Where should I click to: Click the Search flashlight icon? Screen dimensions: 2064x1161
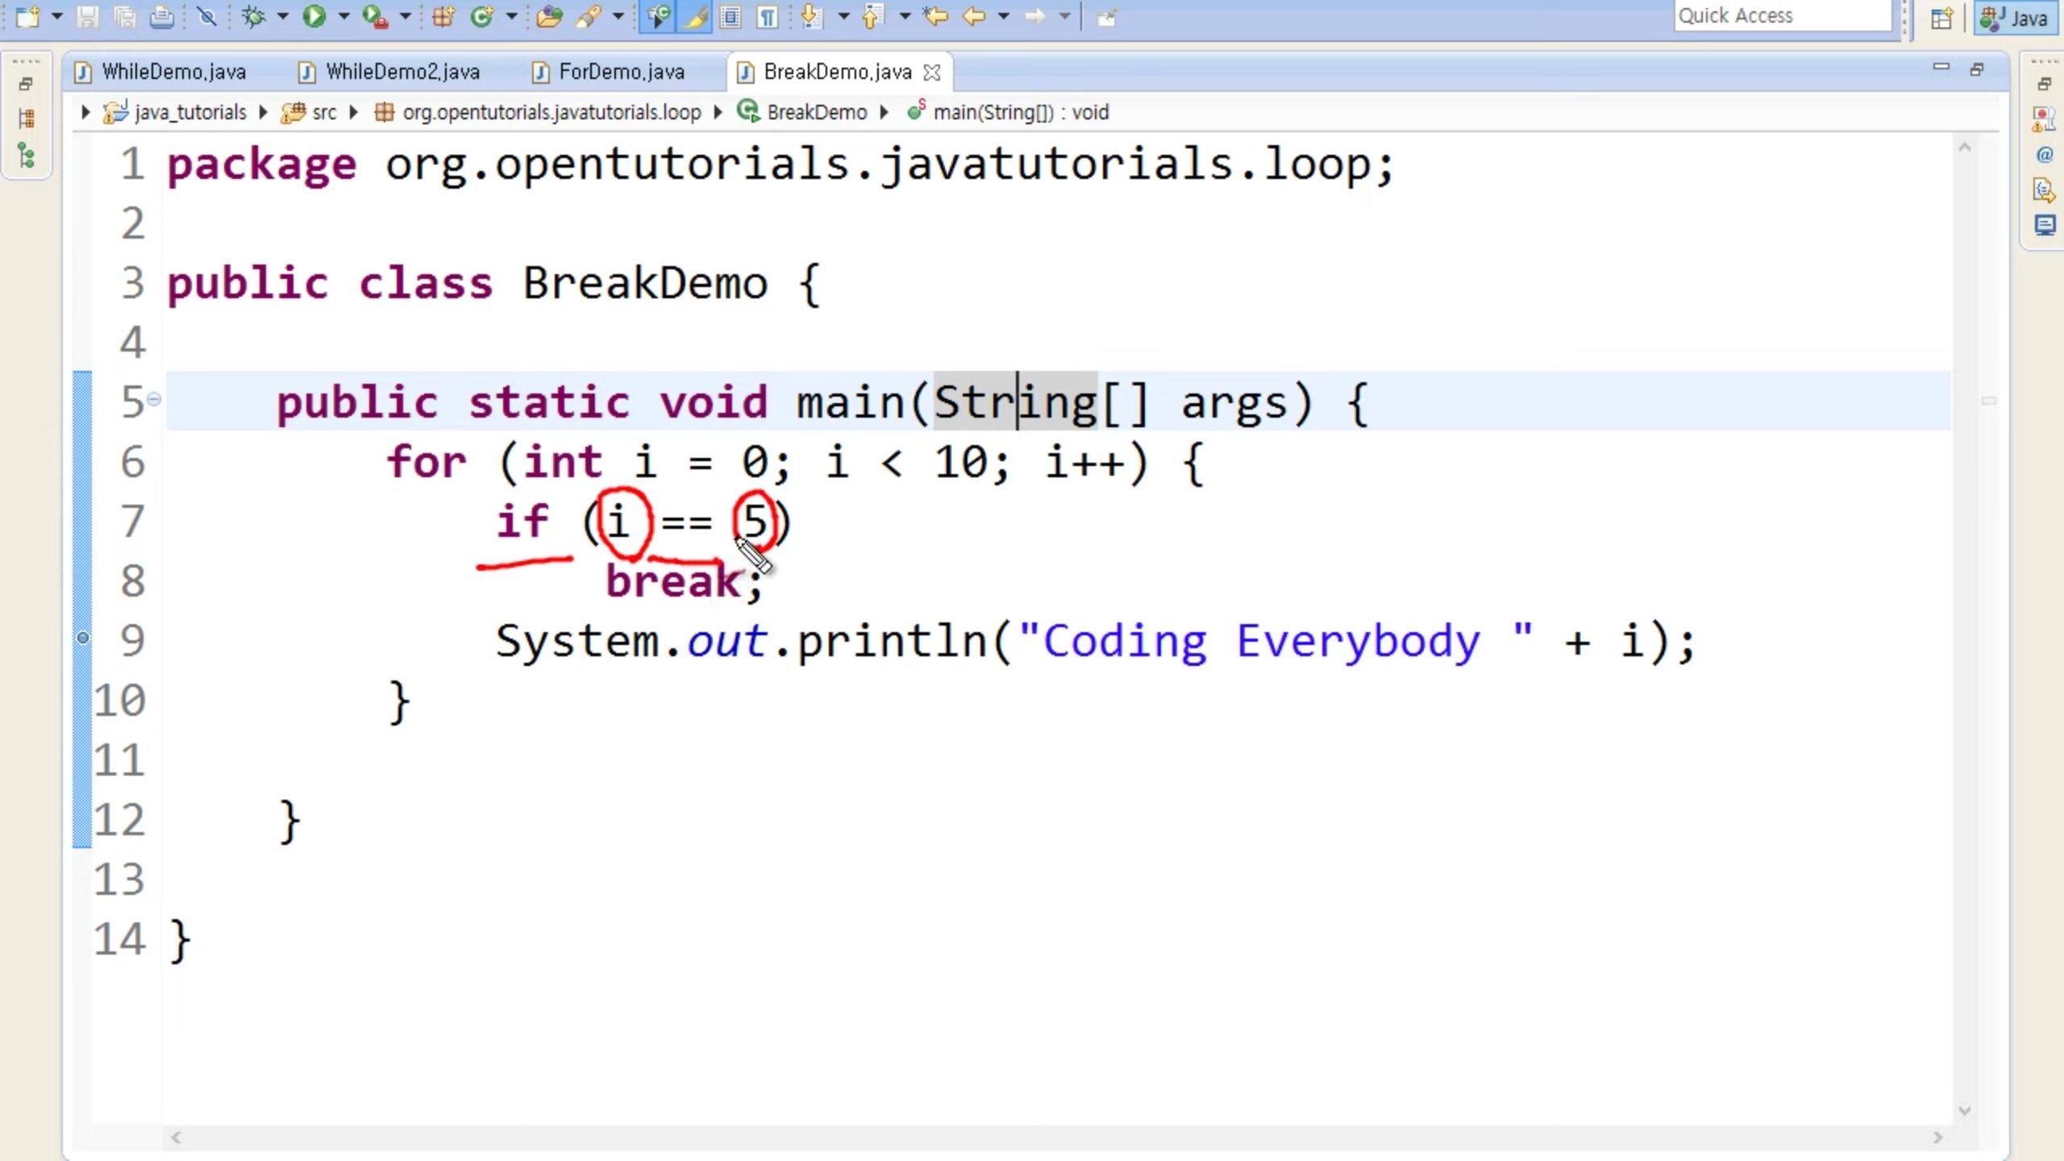tap(589, 16)
